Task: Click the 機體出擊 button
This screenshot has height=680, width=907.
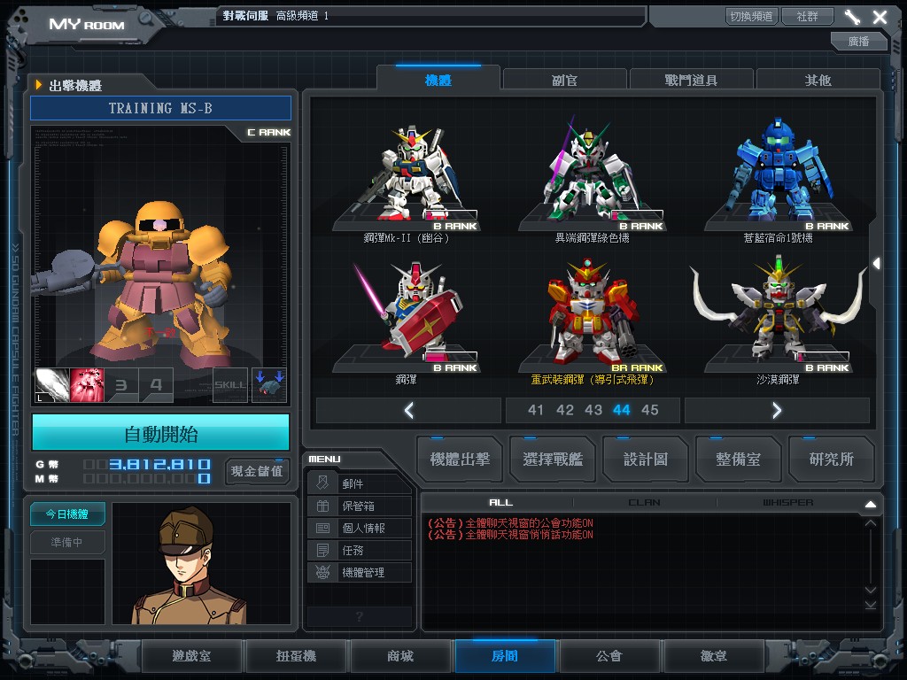Action: click(460, 460)
